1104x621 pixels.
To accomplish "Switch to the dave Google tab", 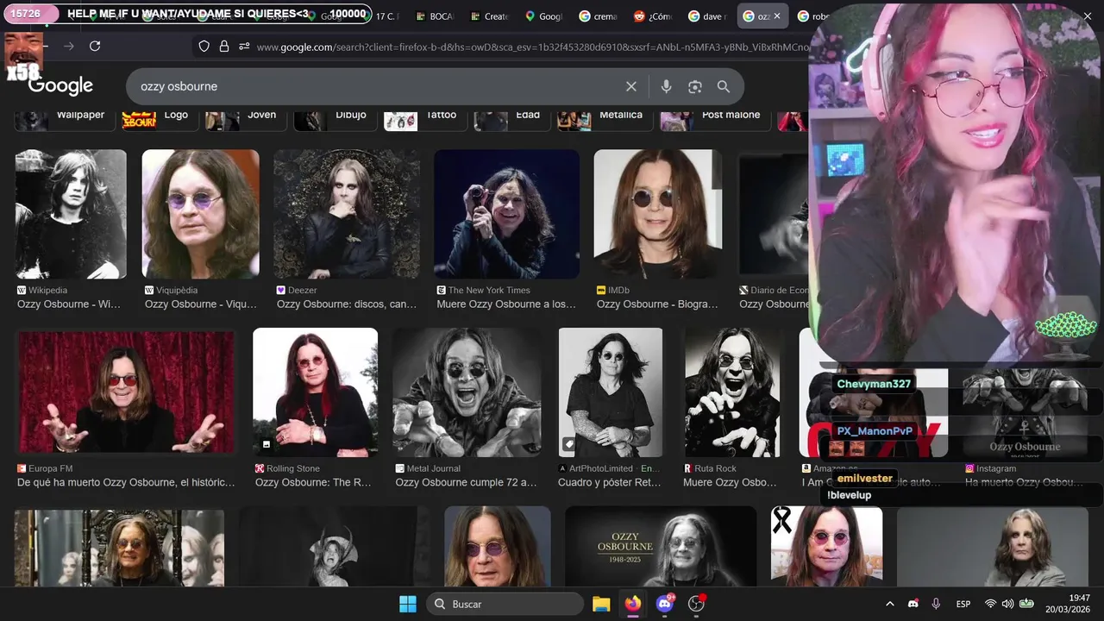I will point(708,16).
